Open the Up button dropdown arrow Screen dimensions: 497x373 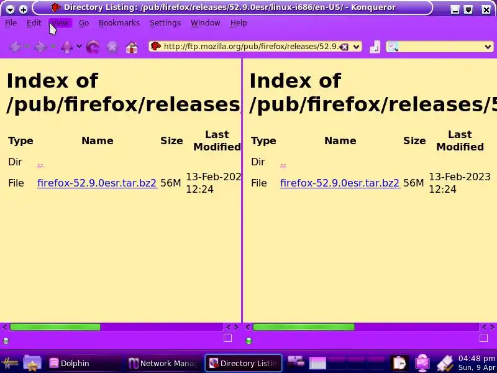pos(79,47)
